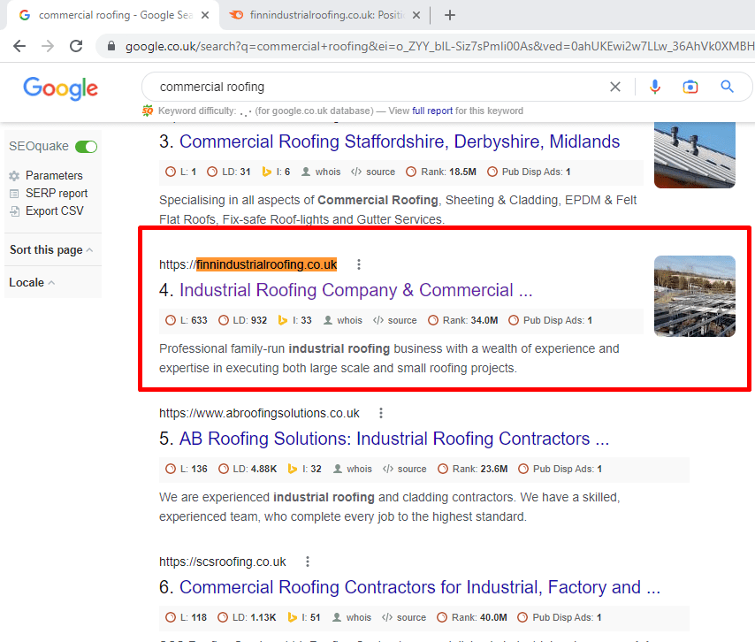
Task: Toggle the SEOquake switch off
Action: (x=86, y=147)
